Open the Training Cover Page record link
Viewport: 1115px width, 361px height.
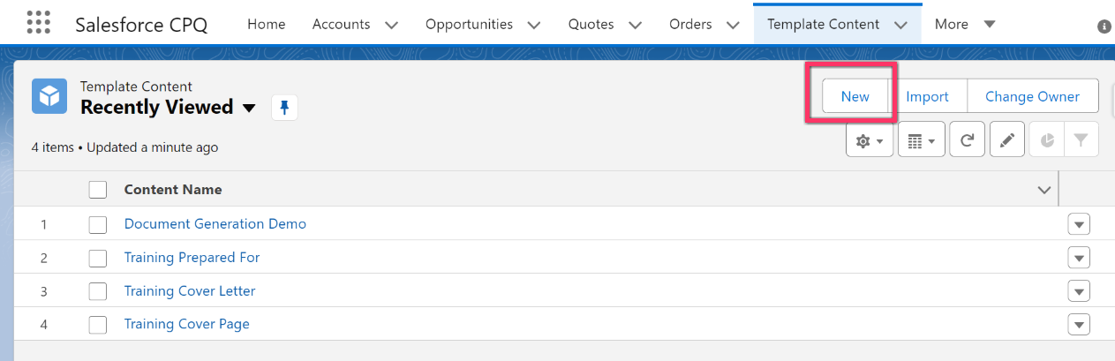pos(187,324)
